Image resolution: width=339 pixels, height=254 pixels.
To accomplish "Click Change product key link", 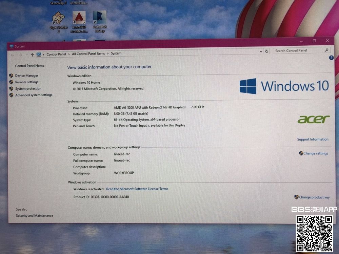I will coord(314,197).
